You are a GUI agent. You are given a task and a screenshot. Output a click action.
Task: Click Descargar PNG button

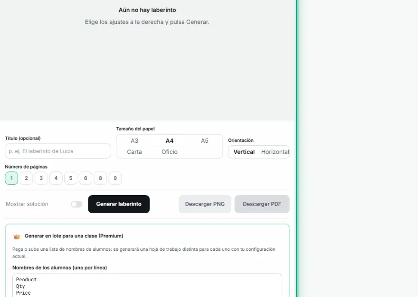coord(205,204)
